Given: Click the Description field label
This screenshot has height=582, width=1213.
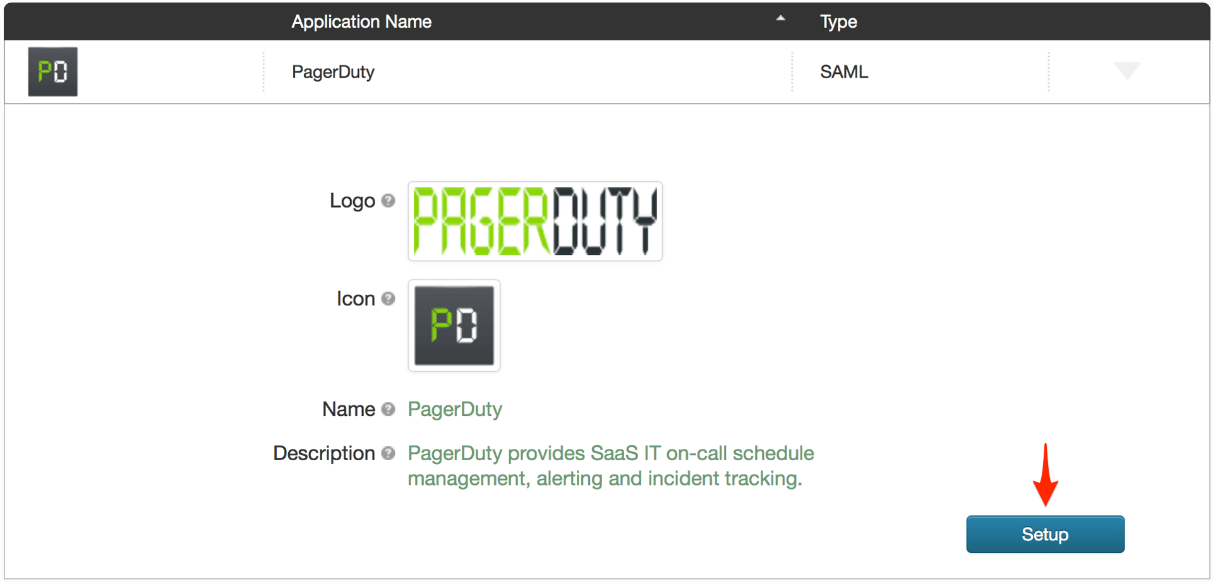Looking at the screenshot, I should click(324, 453).
